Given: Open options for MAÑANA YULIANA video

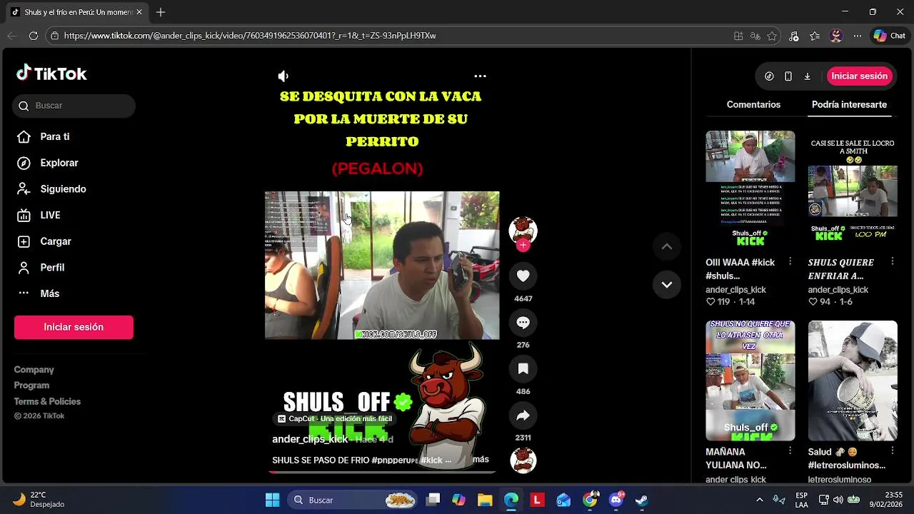Looking at the screenshot, I should 790,451.
